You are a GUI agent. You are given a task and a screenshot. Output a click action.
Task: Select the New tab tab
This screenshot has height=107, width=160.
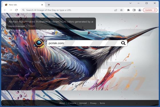24,5
